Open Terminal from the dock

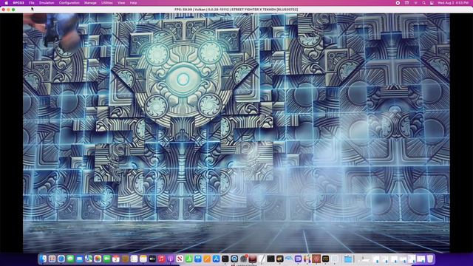coord(225,259)
